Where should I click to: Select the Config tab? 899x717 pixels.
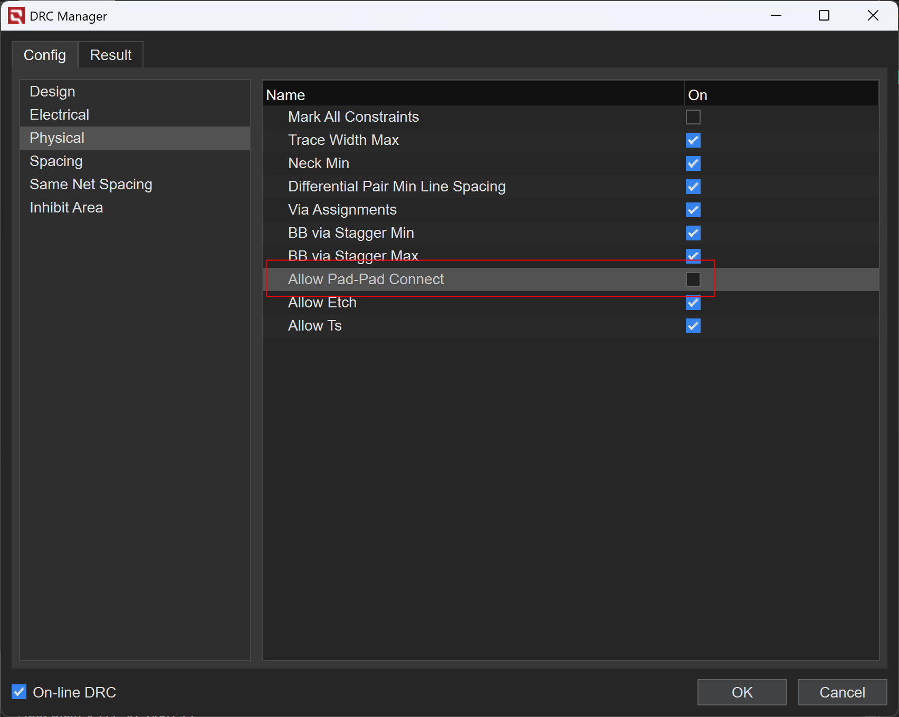tap(45, 55)
